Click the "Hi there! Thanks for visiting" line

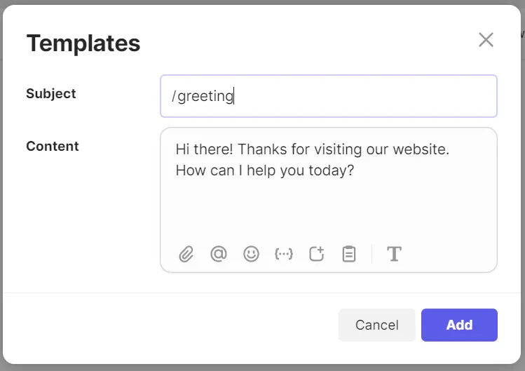[312, 149]
